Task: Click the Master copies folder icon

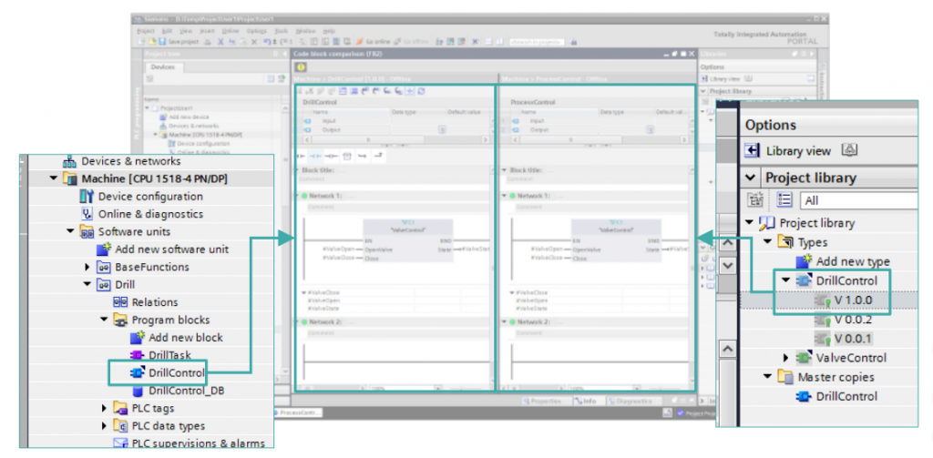Action: pos(786,377)
